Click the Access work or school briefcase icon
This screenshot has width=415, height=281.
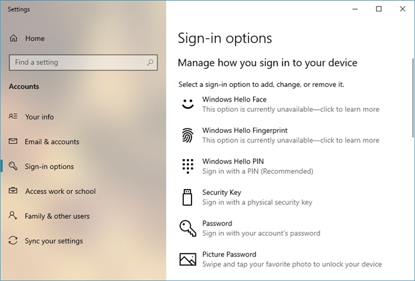pyautogui.click(x=13, y=190)
